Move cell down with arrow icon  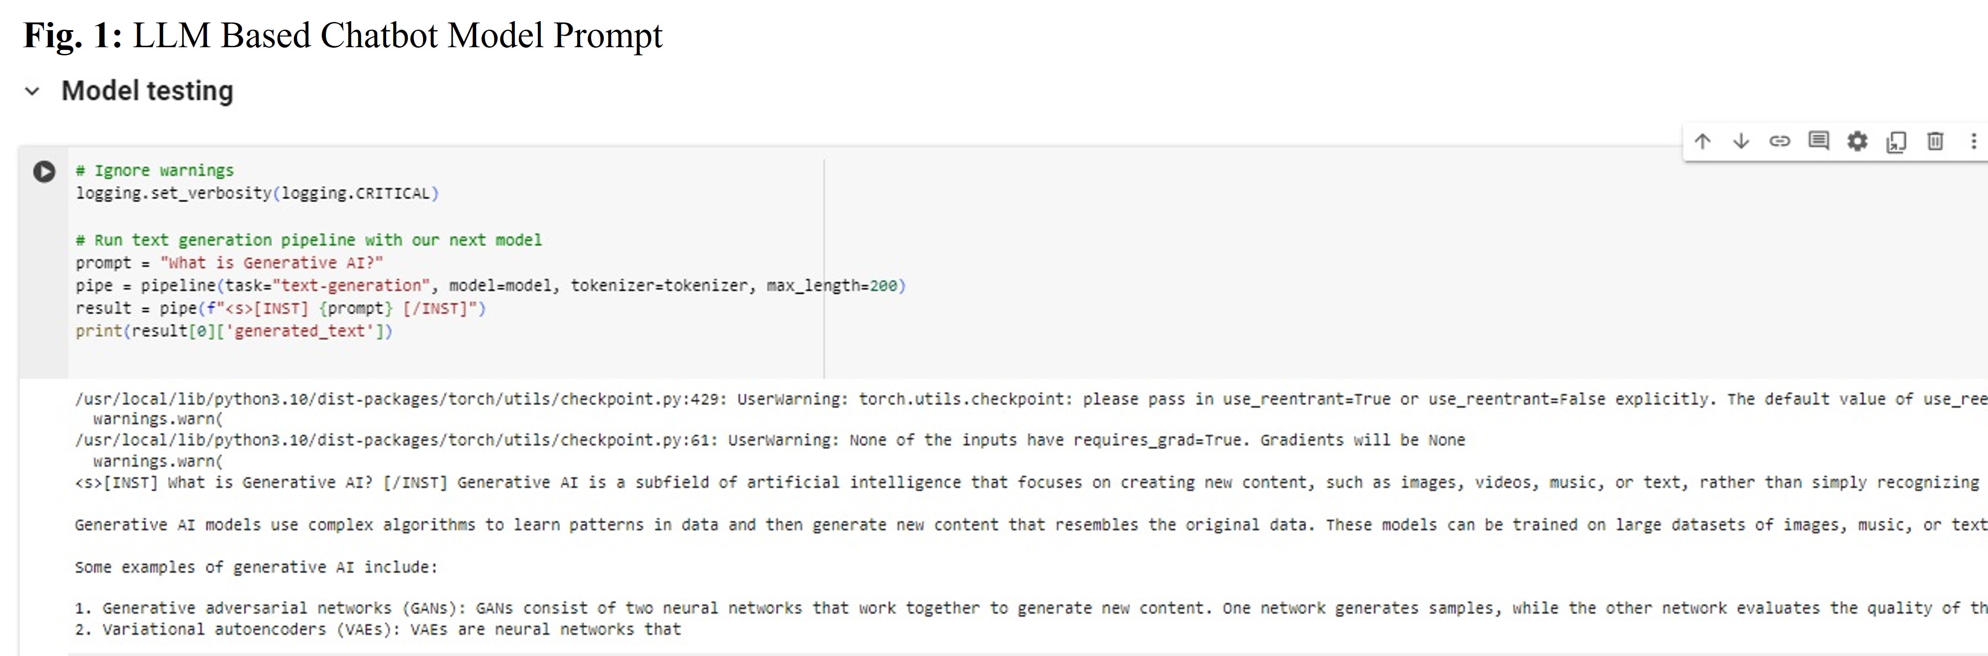(x=1741, y=141)
